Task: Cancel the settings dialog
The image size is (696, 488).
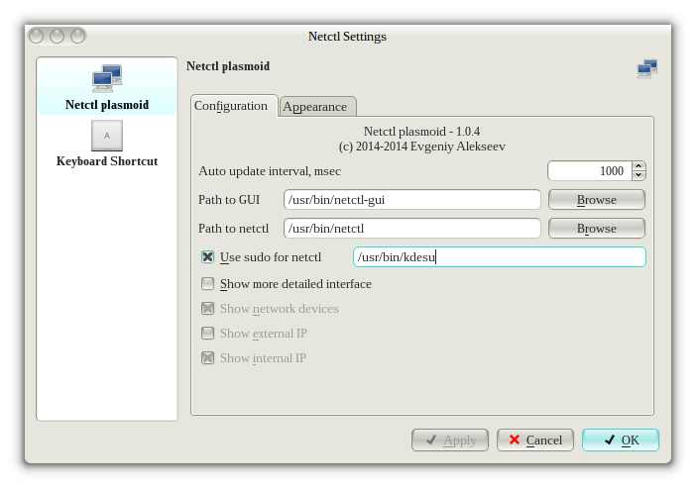Action: [535, 440]
